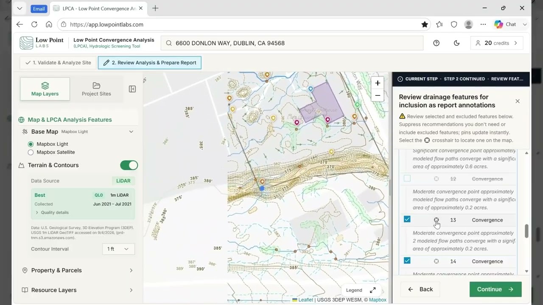Toggle Terrain & Contours layer switch
This screenshot has width=543, height=305.
(x=129, y=165)
